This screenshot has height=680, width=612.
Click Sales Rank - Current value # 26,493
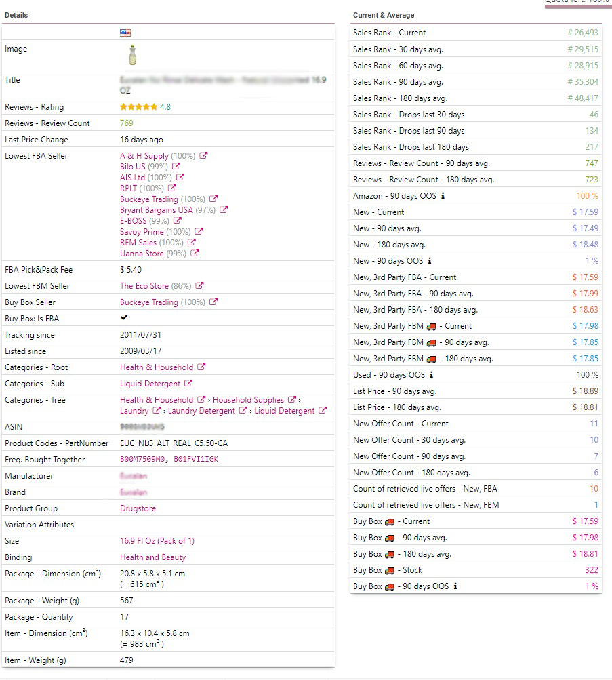[583, 33]
